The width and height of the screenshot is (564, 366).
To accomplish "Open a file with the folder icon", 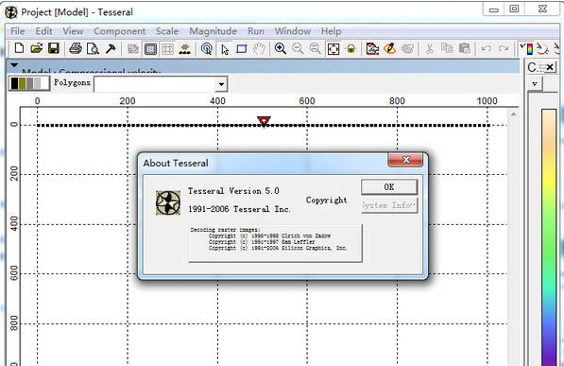I will [x=36, y=48].
